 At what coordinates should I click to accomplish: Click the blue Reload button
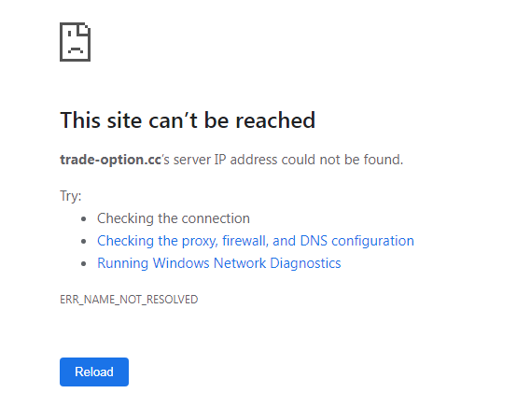[94, 372]
